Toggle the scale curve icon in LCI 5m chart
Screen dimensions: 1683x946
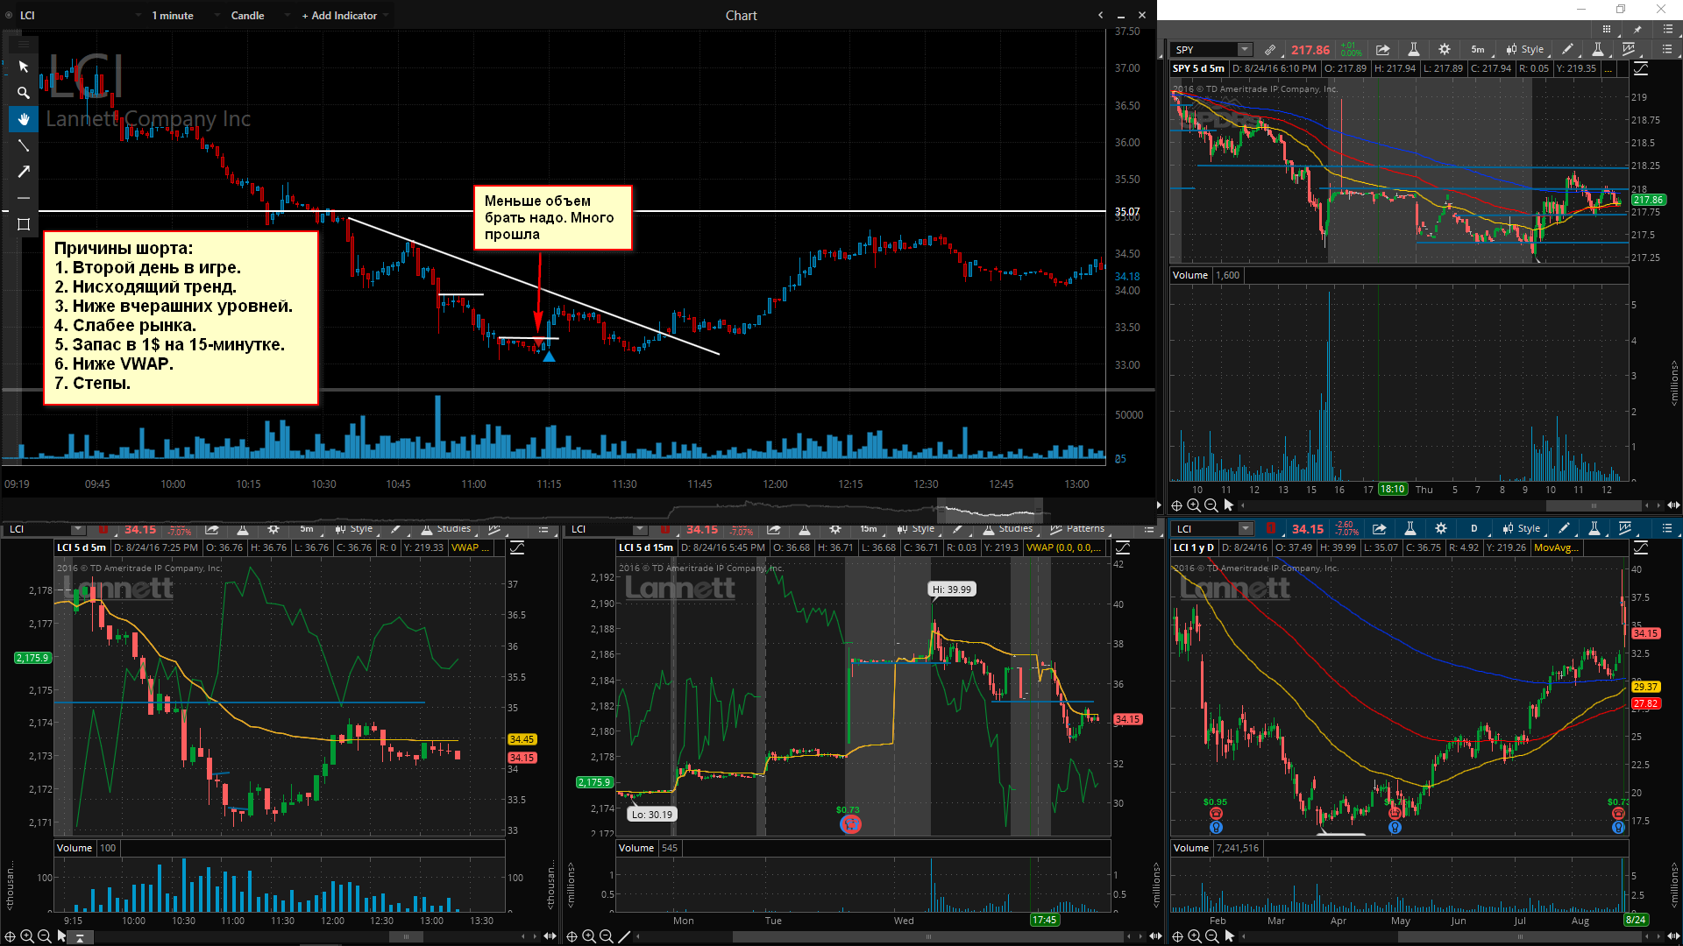coord(517,547)
